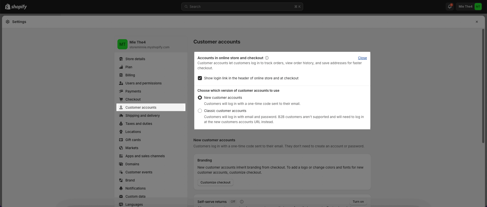Click the Domains icon
Viewport: 487px width, 207px height.
tap(121, 164)
